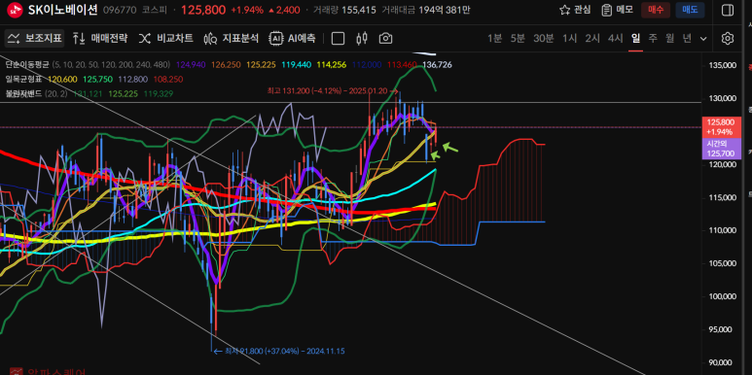Click the red 매수 buy button
This screenshot has width=752, height=375.
[x=655, y=10]
